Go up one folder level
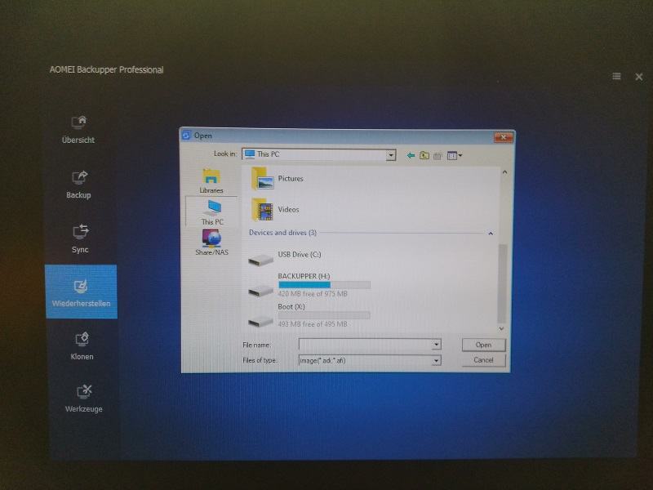 [x=424, y=155]
